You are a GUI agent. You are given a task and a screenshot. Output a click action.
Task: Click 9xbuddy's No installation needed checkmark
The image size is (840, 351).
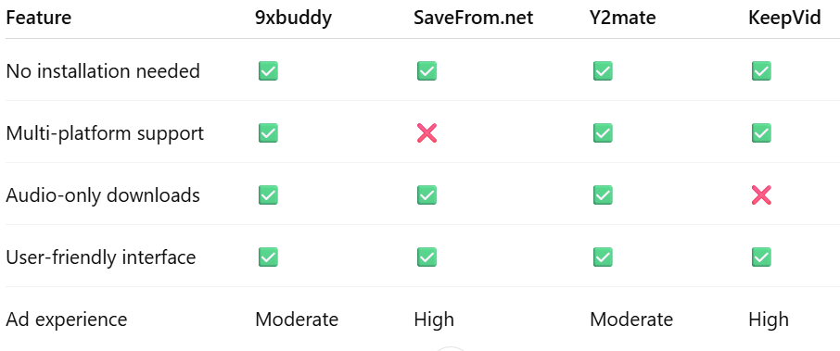pos(268,70)
